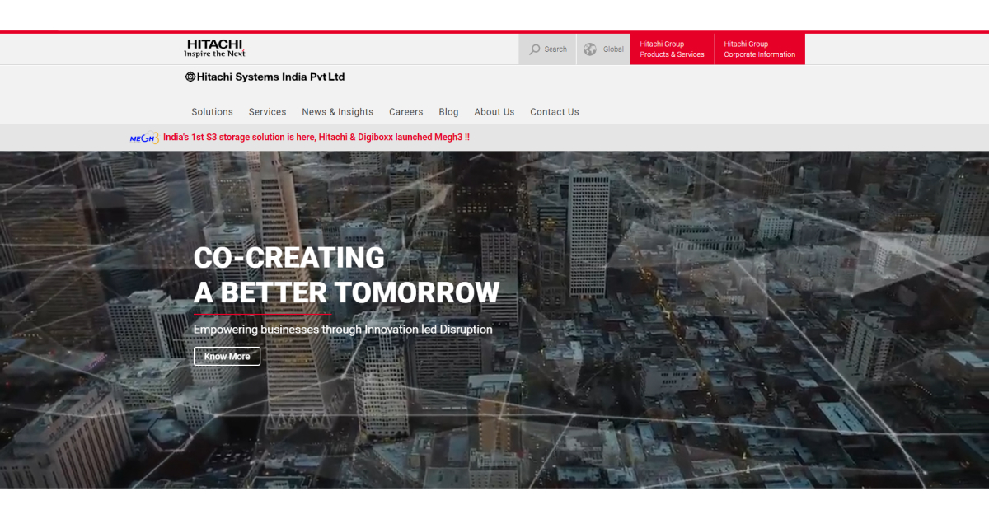Open Hitachi Group Corporate Information

click(x=759, y=49)
